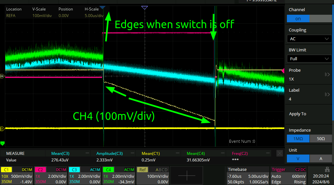Open the BW Limit Full dropdown
Screen dimensions: 334x185
309,59
